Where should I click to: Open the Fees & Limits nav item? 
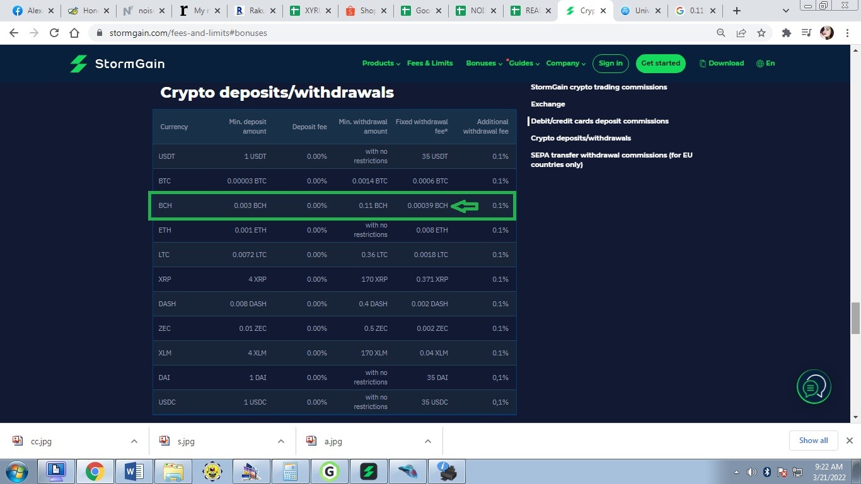click(430, 63)
